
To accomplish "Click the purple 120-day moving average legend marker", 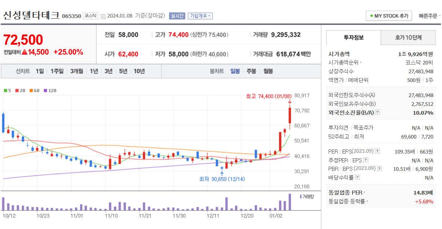I will click(45, 91).
